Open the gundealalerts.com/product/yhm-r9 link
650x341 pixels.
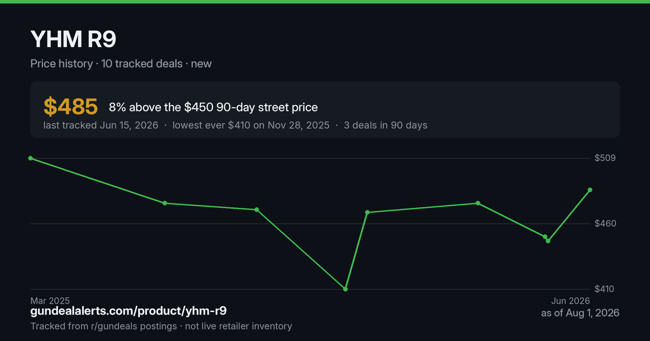tap(128, 311)
